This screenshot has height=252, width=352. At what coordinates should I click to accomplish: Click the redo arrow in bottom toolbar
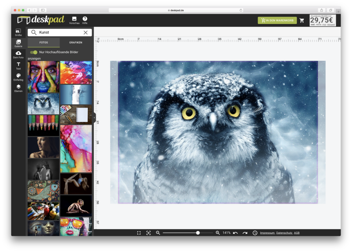[245, 233]
